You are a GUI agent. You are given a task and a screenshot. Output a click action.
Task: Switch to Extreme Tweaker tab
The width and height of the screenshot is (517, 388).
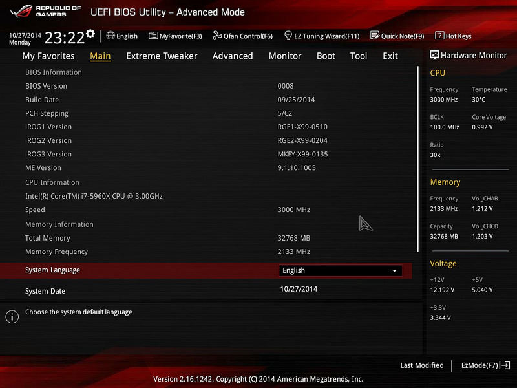(162, 56)
